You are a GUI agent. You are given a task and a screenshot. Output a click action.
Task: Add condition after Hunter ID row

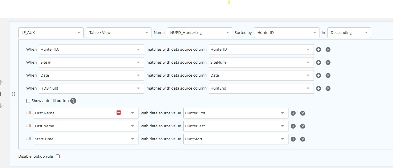(319, 50)
